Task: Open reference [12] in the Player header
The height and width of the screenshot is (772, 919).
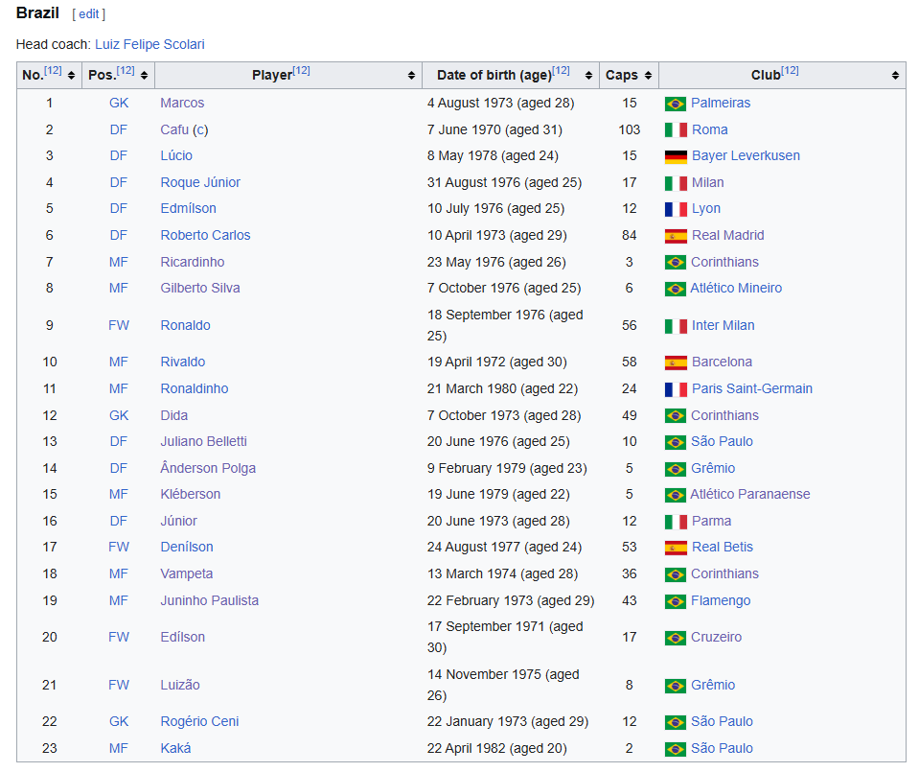Action: tap(301, 71)
